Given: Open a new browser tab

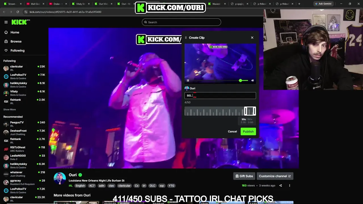Looking at the screenshot, I should (299, 4).
